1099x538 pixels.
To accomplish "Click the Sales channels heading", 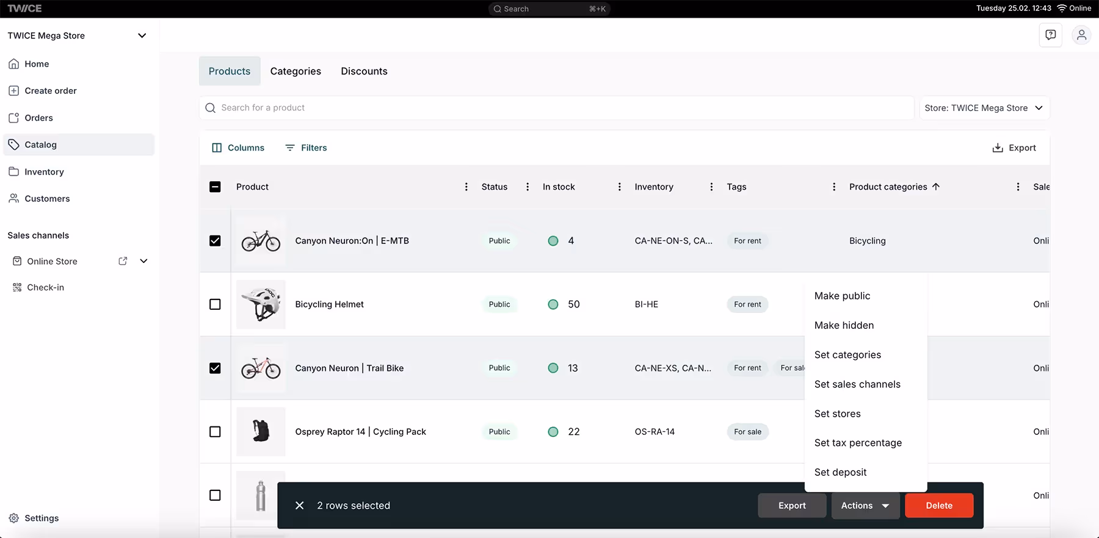I will coord(38,235).
